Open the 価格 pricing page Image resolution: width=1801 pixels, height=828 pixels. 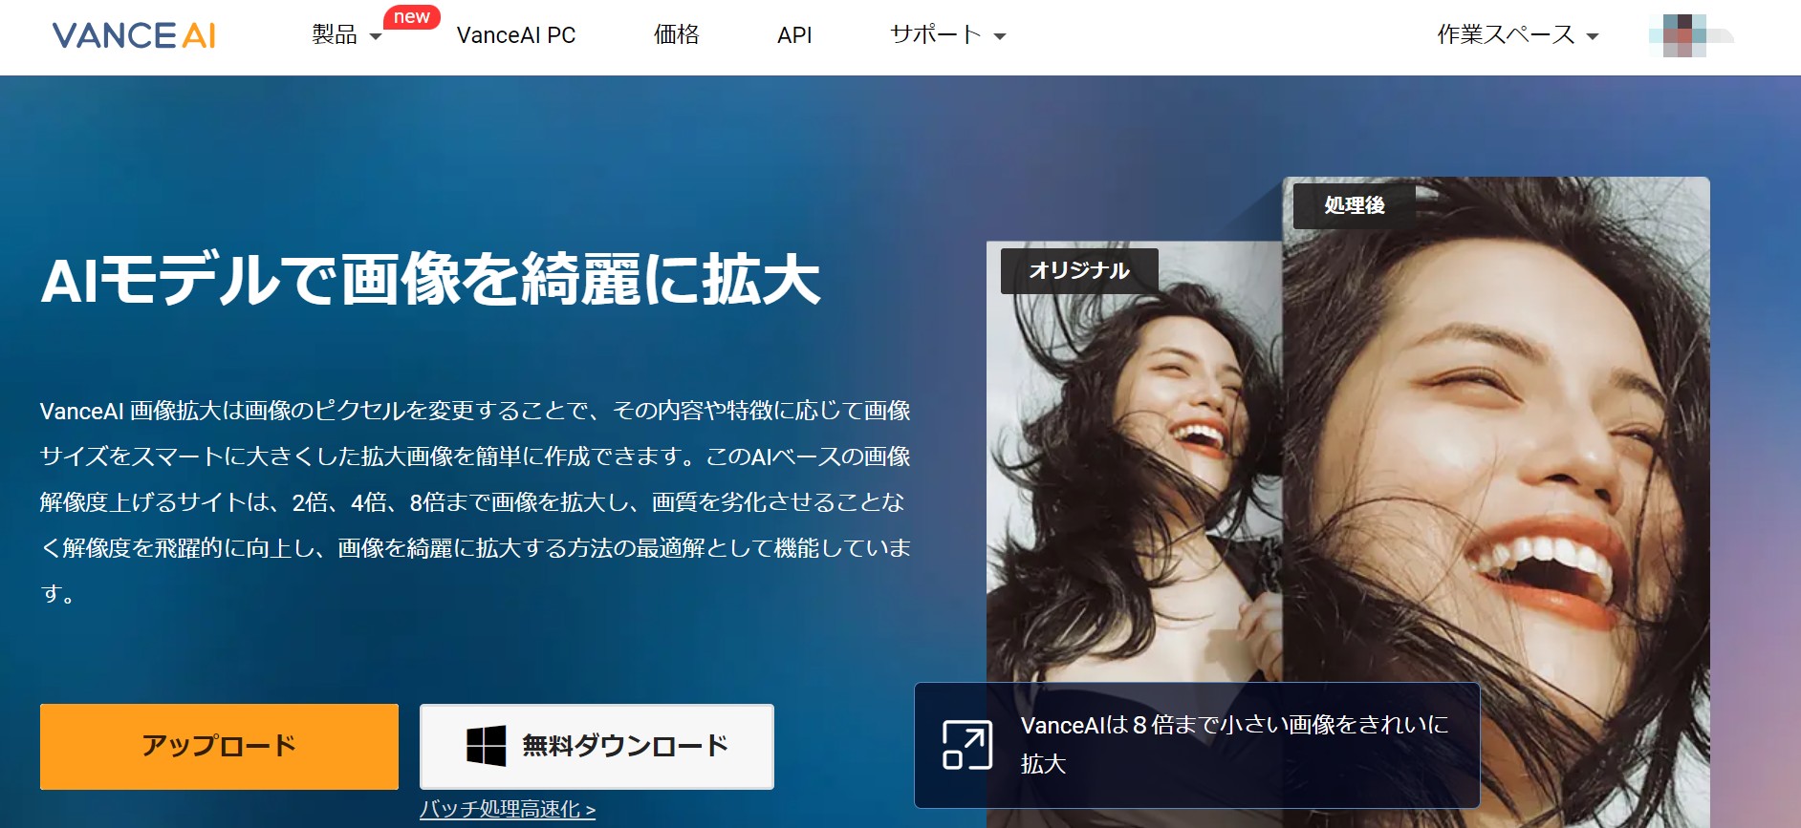click(x=676, y=35)
